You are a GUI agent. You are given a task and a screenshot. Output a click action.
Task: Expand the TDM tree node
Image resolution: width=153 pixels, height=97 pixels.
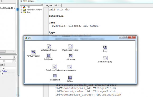(x=21, y=7)
